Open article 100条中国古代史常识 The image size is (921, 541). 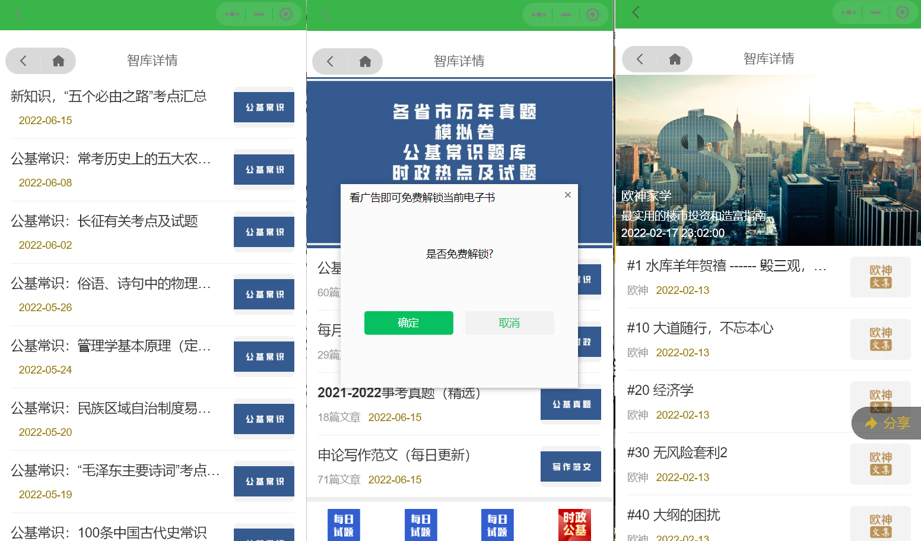109,532
